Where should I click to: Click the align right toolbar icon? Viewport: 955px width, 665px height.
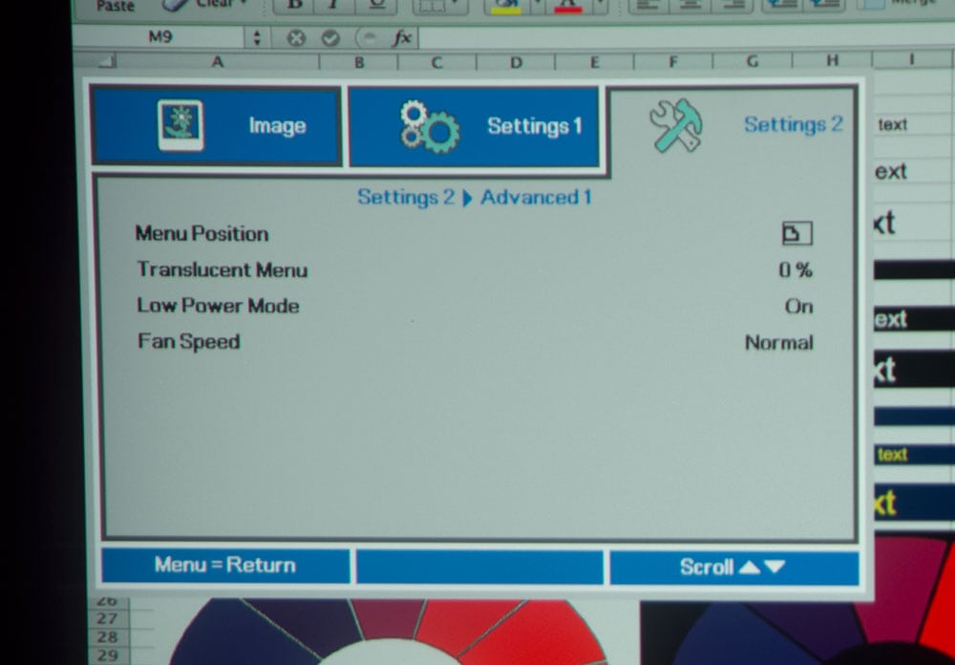(x=733, y=6)
